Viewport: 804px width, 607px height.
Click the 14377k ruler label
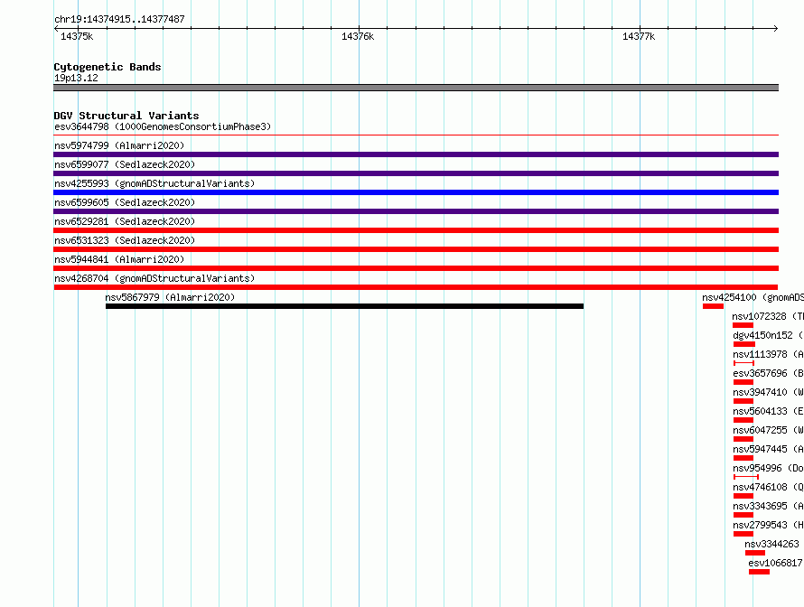pos(639,36)
